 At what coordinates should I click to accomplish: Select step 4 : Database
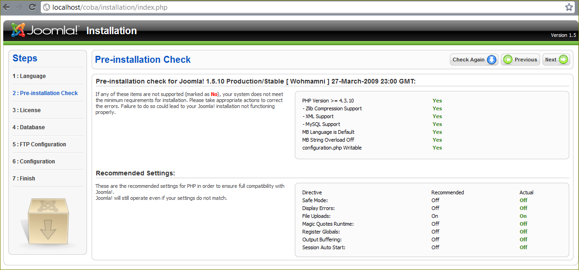[29, 127]
